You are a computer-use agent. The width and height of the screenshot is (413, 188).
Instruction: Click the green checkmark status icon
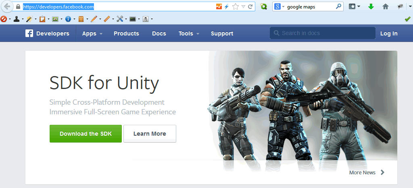[407, 19]
